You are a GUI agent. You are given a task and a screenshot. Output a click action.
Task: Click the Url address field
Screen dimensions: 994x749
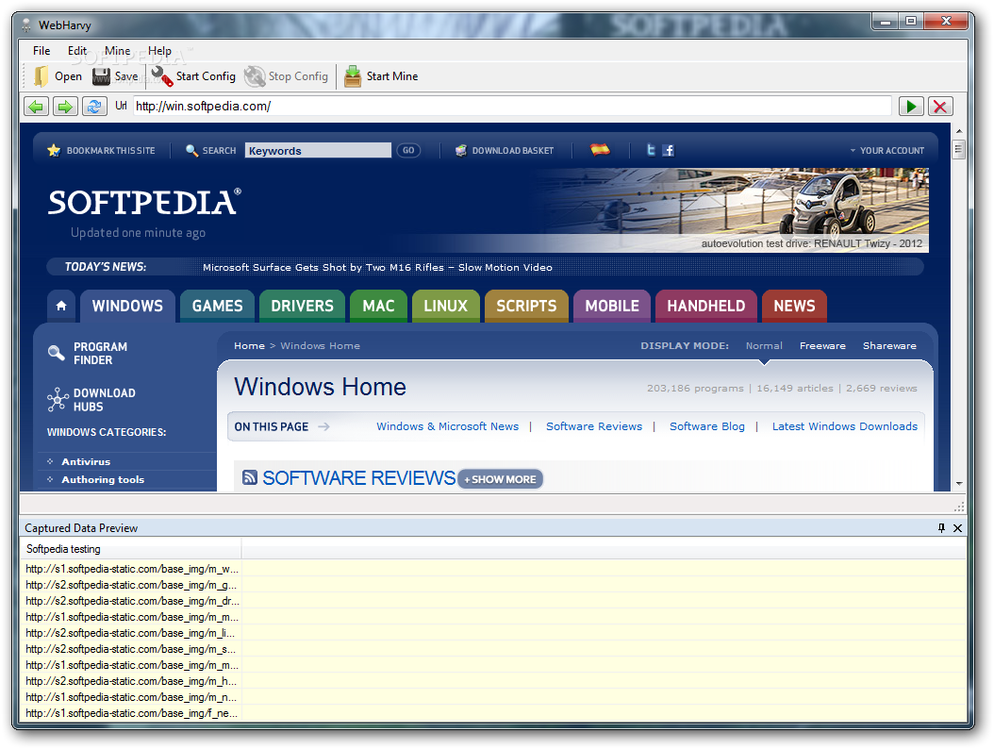[x=512, y=106]
